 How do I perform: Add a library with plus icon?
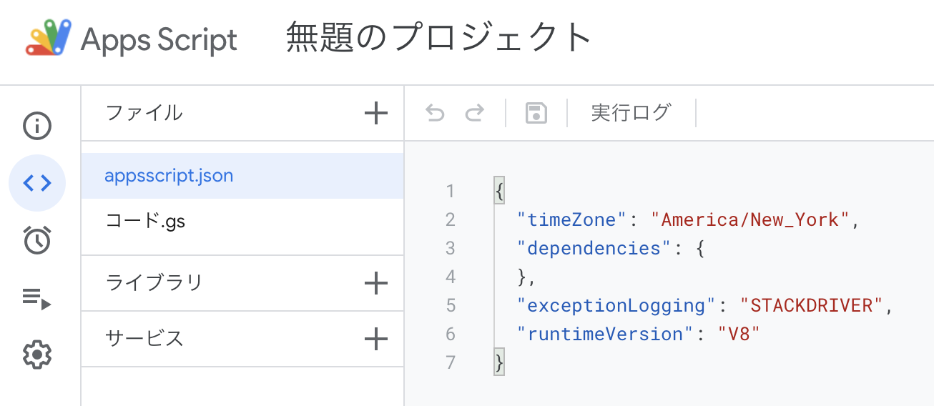(375, 283)
